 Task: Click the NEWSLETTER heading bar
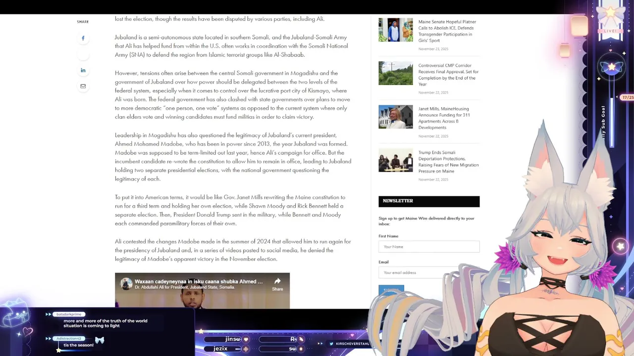429,201
